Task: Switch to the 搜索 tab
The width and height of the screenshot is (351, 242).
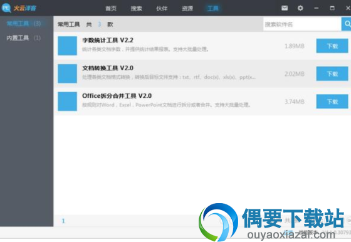Action: coord(137,9)
